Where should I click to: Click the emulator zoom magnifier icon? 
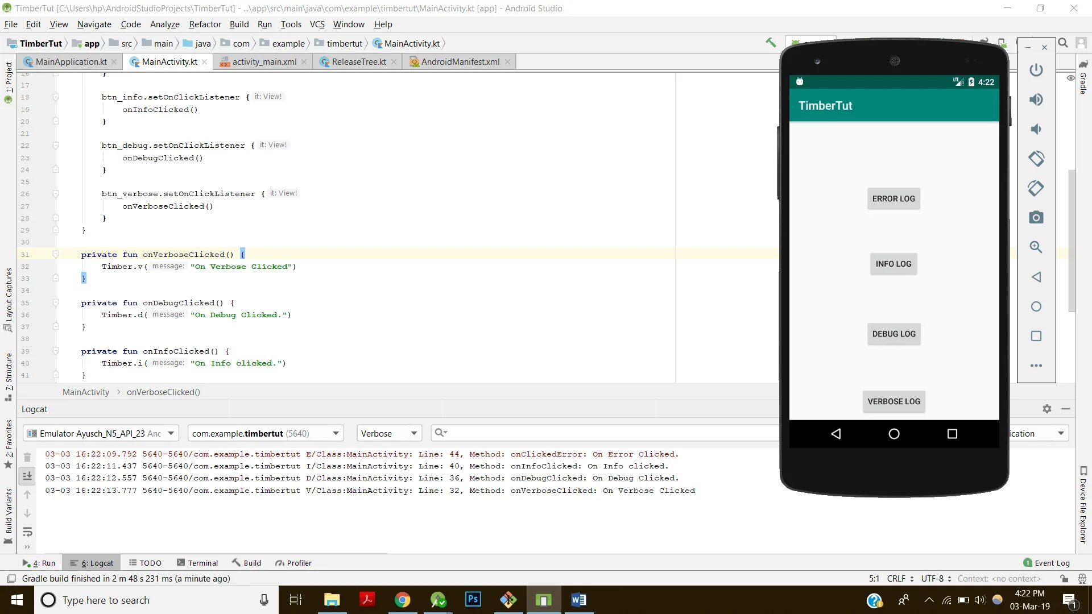(1036, 247)
